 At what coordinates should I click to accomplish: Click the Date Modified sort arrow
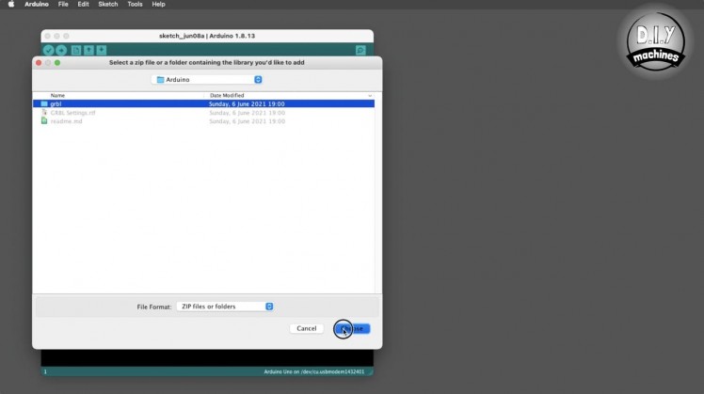pyautogui.click(x=370, y=96)
